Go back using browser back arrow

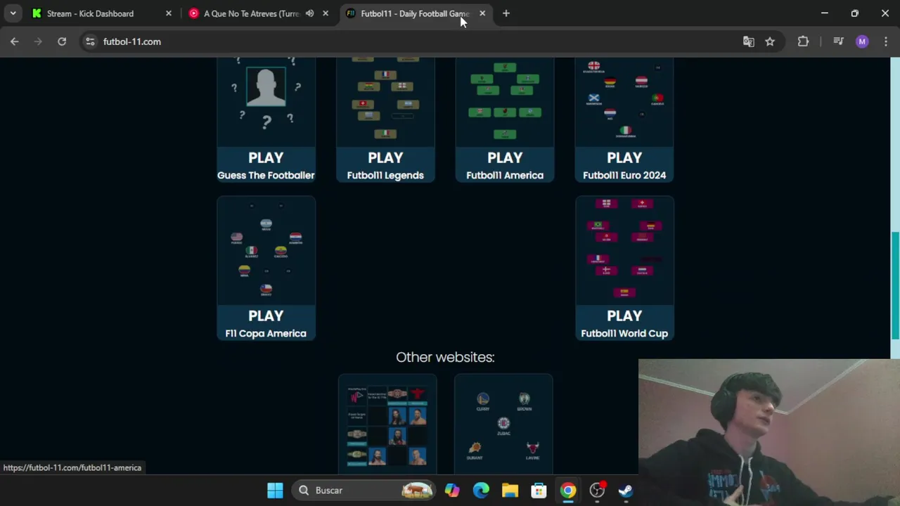[x=15, y=41]
